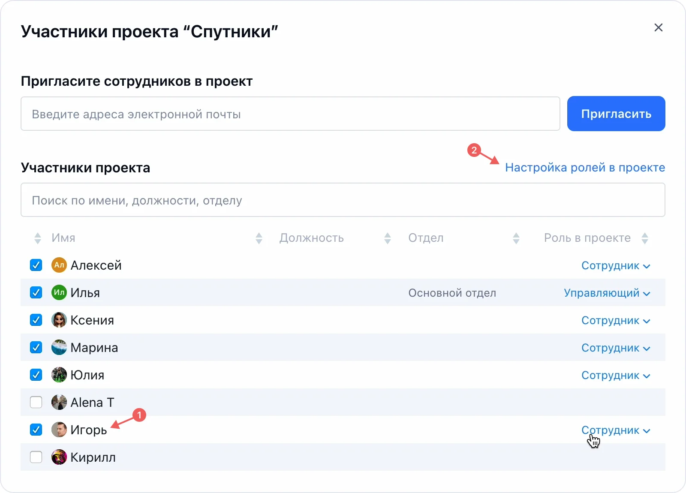Click Марина's profile avatar
The image size is (686, 493).
tap(59, 348)
